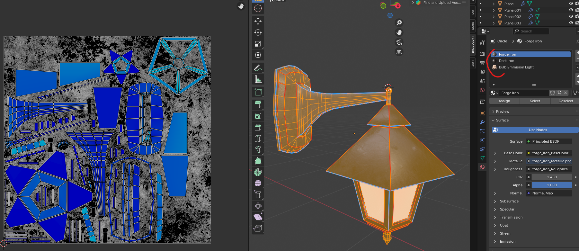The width and height of the screenshot is (579, 251).
Task: Open the Tool sidebar tab
Action: point(473,12)
